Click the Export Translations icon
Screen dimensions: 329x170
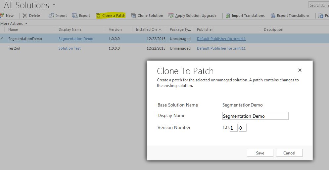point(273,16)
